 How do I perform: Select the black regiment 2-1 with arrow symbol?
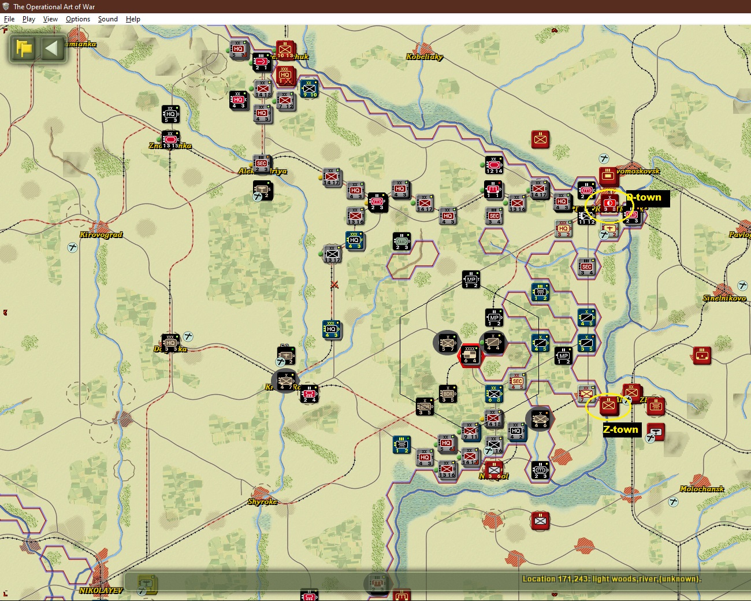262,62
